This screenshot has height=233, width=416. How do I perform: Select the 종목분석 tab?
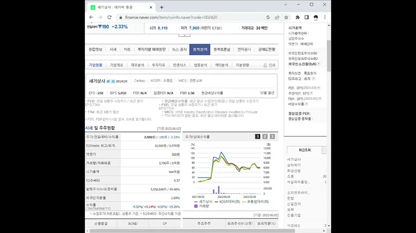200,50
